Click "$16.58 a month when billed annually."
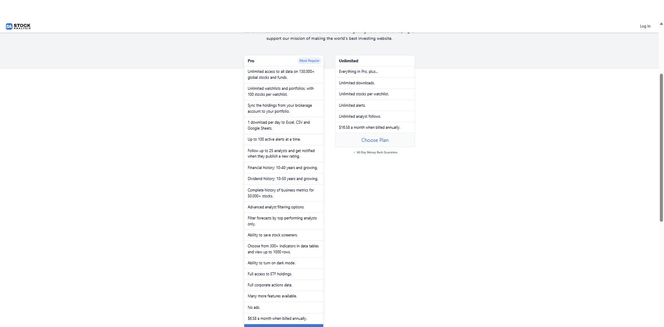 click(369, 127)
